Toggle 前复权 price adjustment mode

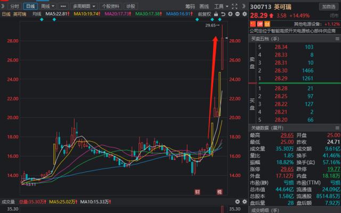pos(204,14)
